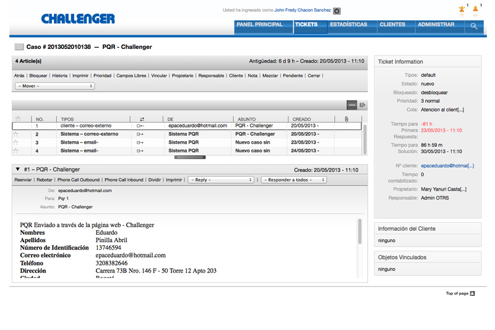Click Vincular to link ticket

(x=159, y=76)
